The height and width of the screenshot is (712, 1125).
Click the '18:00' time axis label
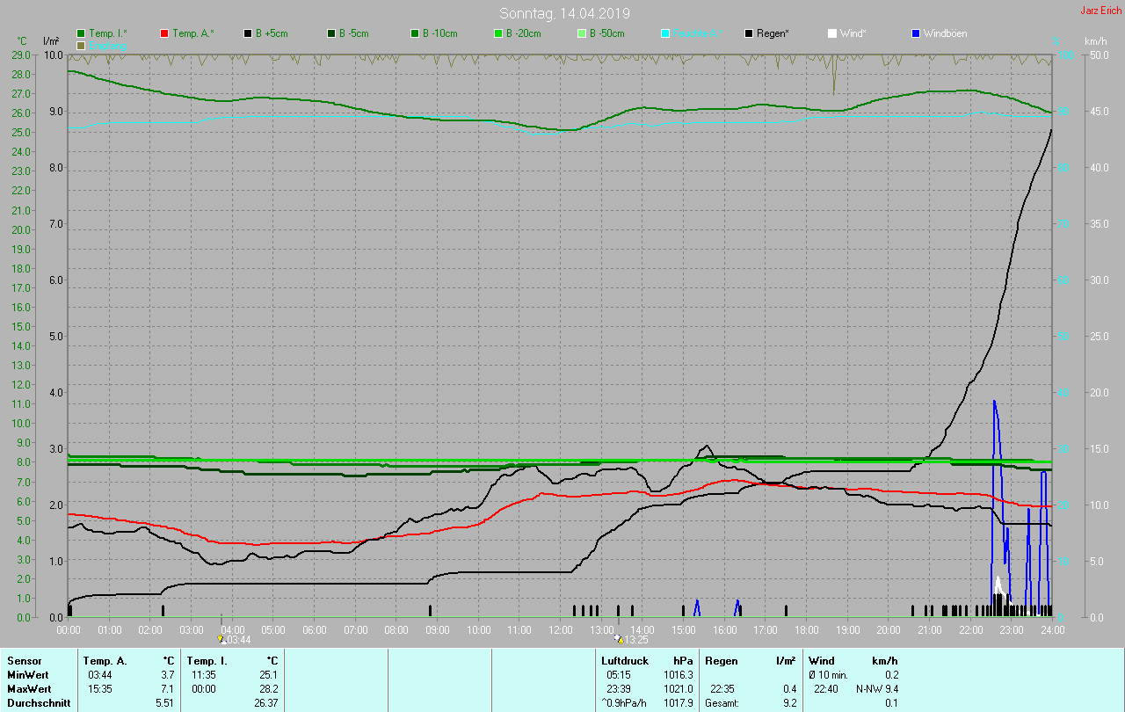click(807, 630)
